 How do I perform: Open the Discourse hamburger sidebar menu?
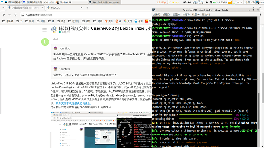click(x=45, y=30)
